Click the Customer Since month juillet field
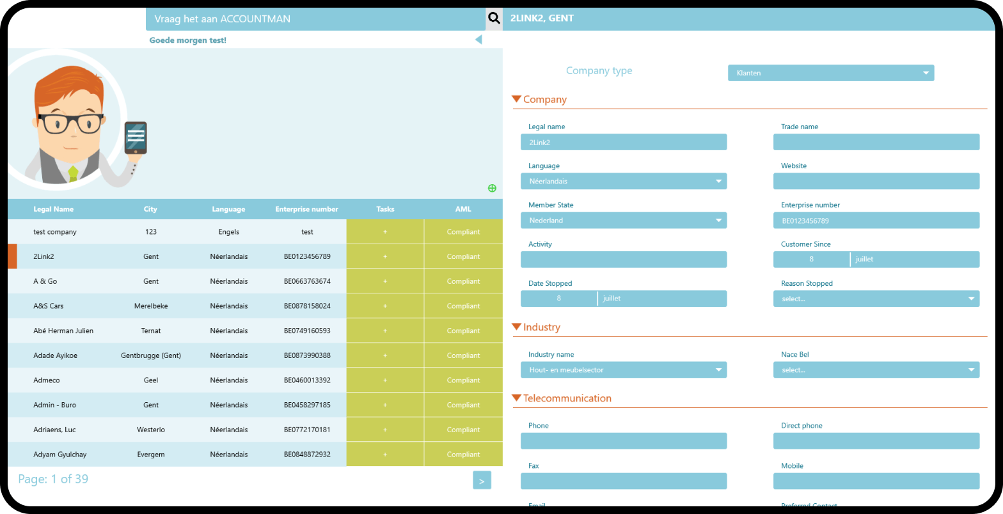Image resolution: width=1003 pixels, height=514 pixels. pyautogui.click(x=915, y=260)
